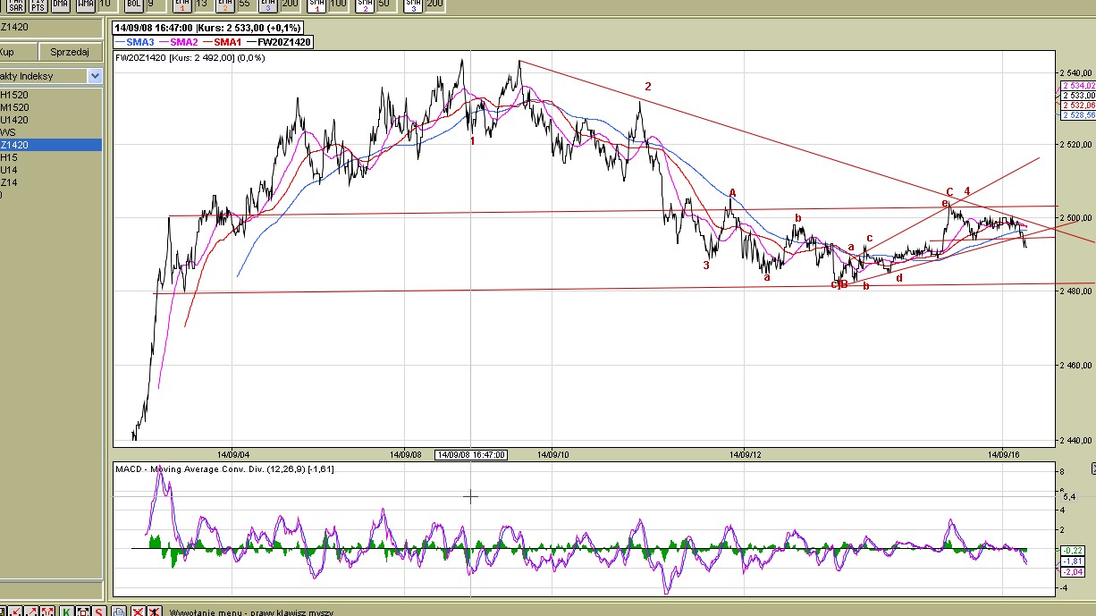
Task: Click the EMA 1 indicator icon
Action: coord(181,4)
